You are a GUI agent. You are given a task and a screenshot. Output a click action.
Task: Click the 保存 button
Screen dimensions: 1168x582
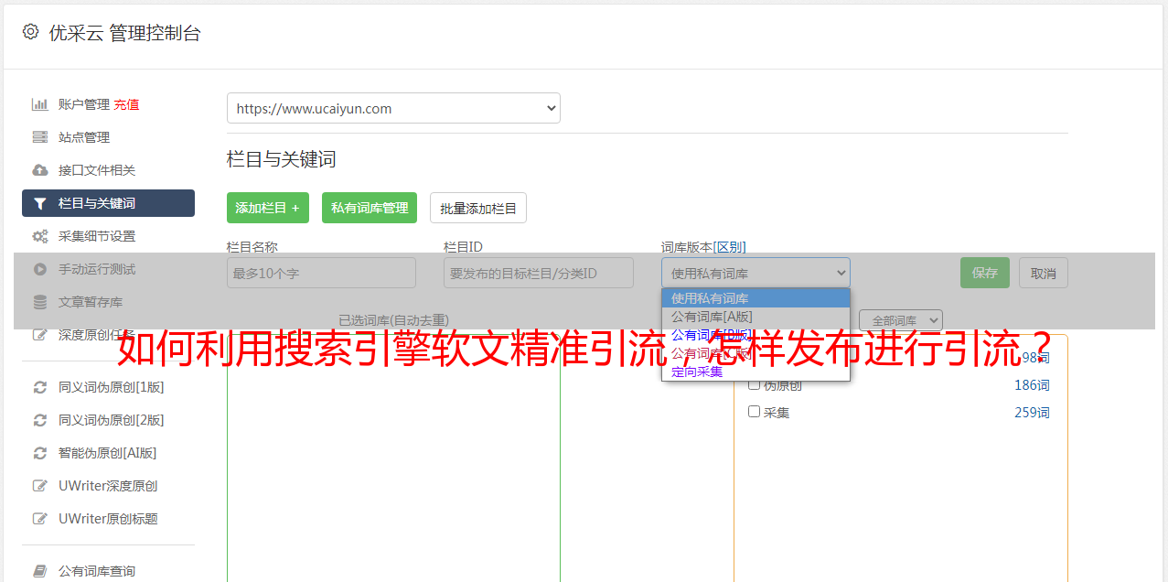pyautogui.click(x=985, y=273)
